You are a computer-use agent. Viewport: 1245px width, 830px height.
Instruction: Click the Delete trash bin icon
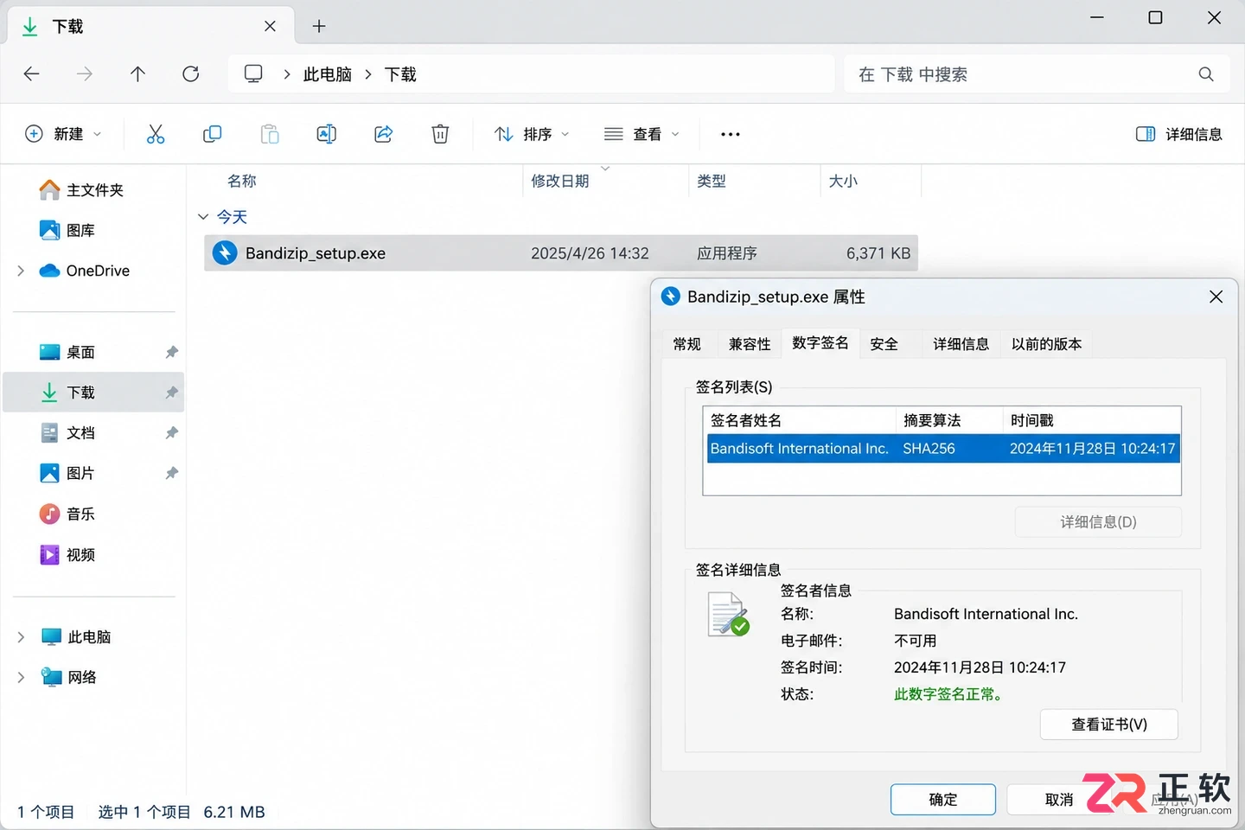click(x=440, y=134)
